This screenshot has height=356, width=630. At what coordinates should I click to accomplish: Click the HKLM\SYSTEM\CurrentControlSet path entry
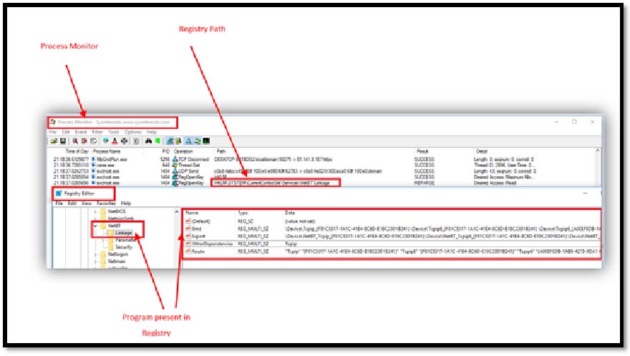(x=272, y=183)
